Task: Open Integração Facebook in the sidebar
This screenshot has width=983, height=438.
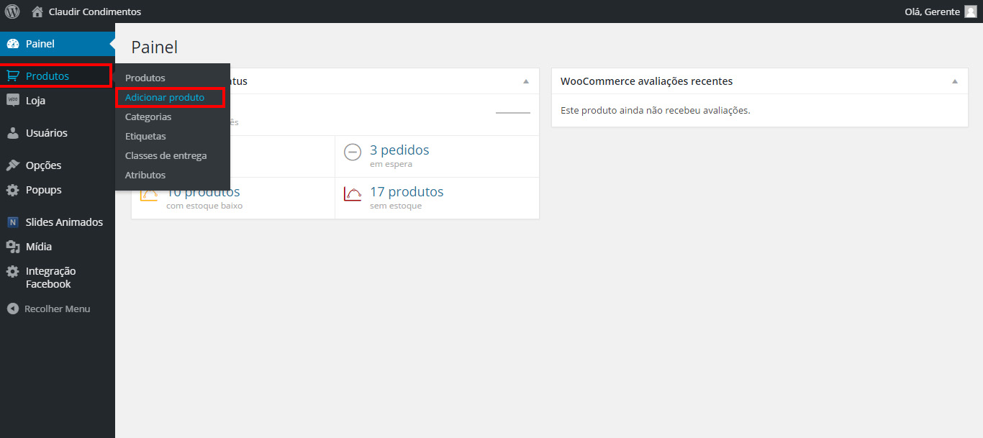Action: [50, 278]
